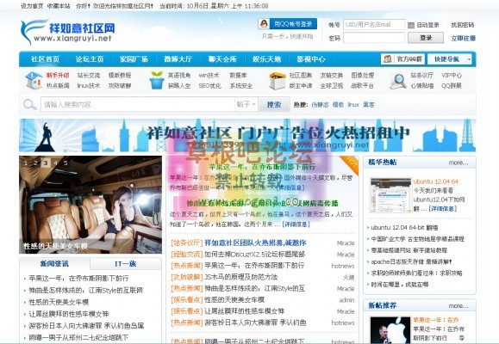Open hot post ubuntu 12.04 64-bit

point(404,227)
